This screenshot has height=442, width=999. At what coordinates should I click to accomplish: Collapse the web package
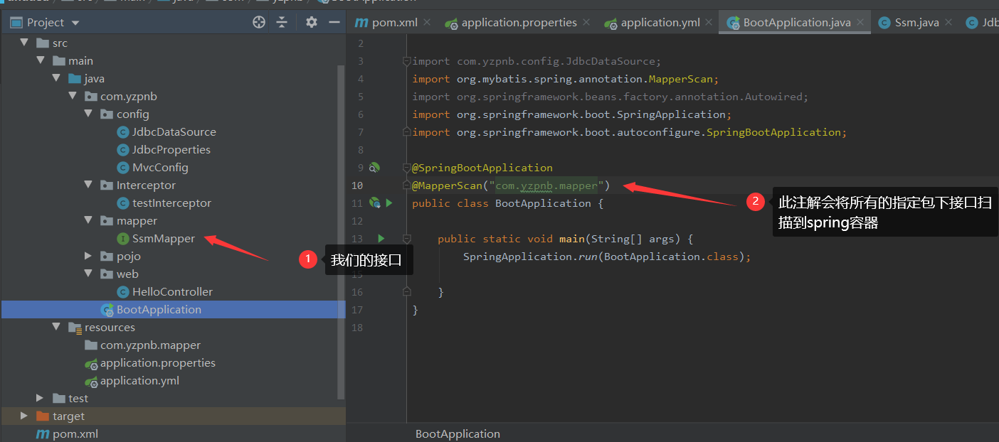[x=88, y=274]
